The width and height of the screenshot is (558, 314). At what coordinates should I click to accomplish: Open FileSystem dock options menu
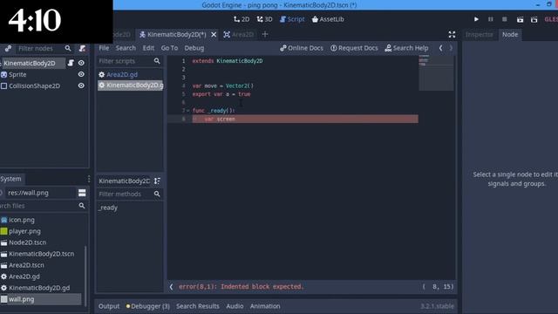pos(88,179)
